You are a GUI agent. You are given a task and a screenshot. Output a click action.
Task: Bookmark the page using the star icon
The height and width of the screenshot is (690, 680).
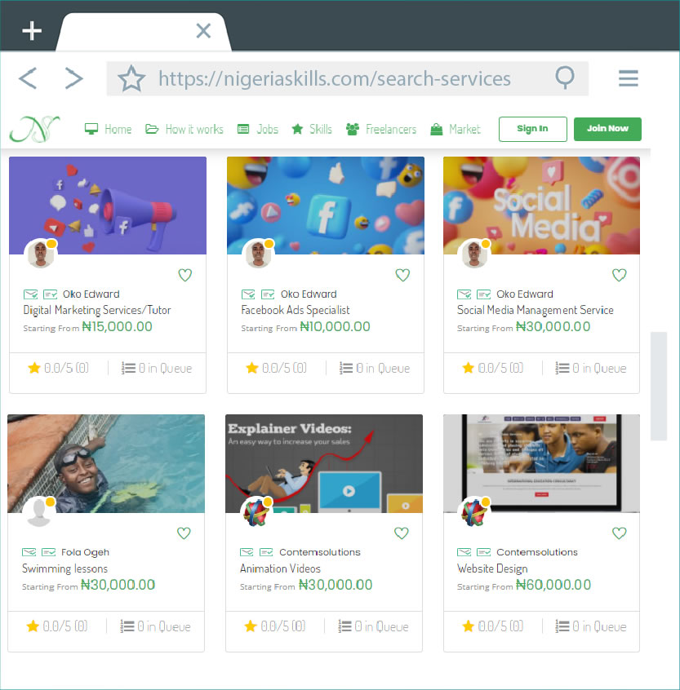pyautogui.click(x=131, y=78)
